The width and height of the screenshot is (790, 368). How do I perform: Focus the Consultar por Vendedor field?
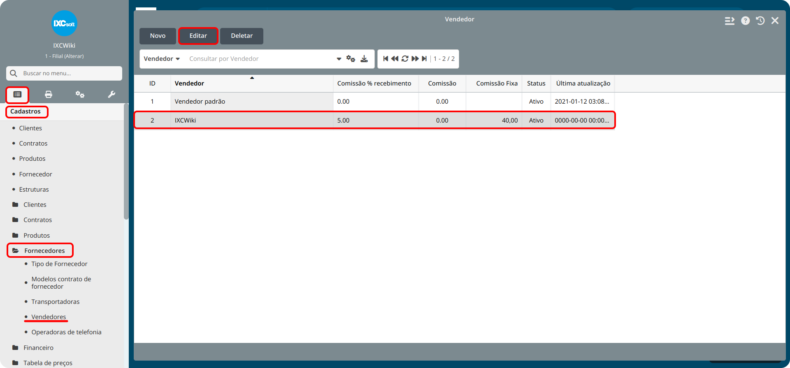tap(259, 59)
